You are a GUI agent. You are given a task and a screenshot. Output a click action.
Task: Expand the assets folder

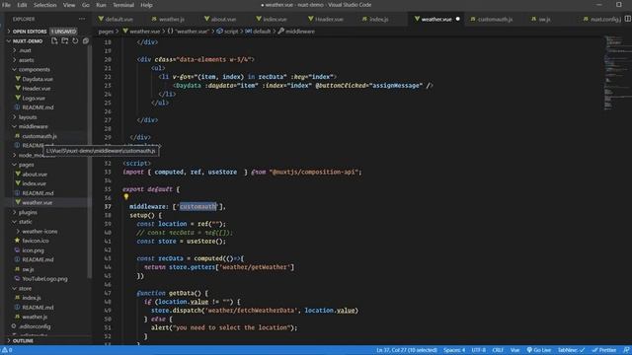click(x=27, y=60)
